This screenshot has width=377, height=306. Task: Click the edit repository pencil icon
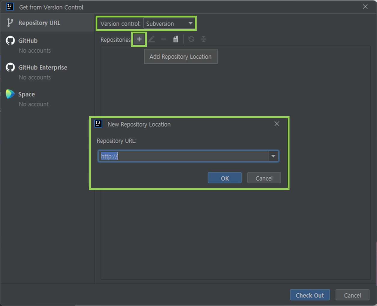152,39
